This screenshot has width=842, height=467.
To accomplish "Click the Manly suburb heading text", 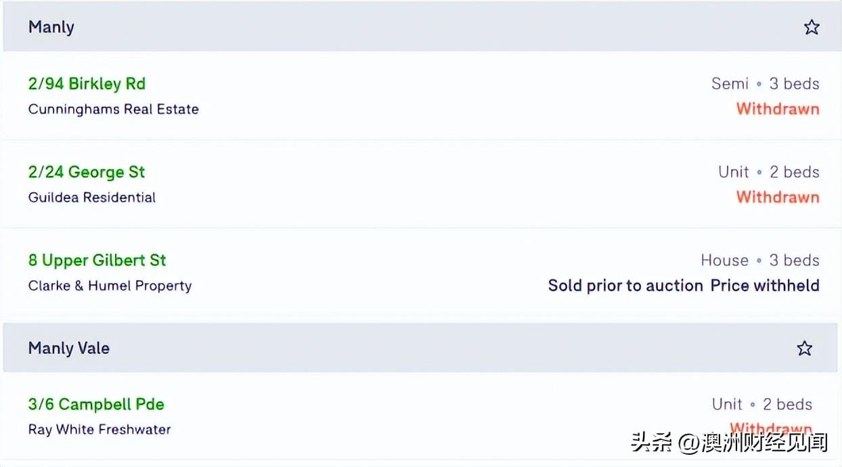I will click(x=51, y=27).
